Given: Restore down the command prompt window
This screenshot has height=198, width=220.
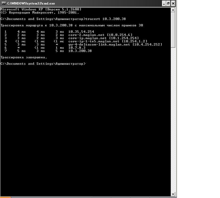Looking at the screenshot, I should [168, 3].
